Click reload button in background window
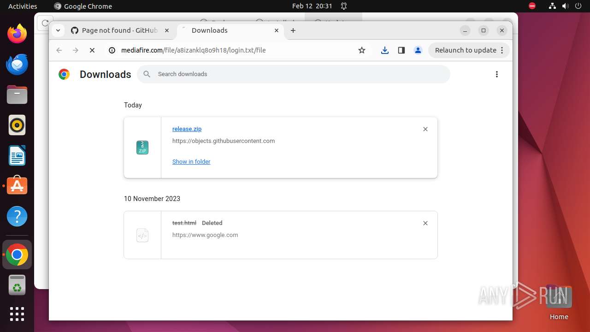 tap(45, 23)
